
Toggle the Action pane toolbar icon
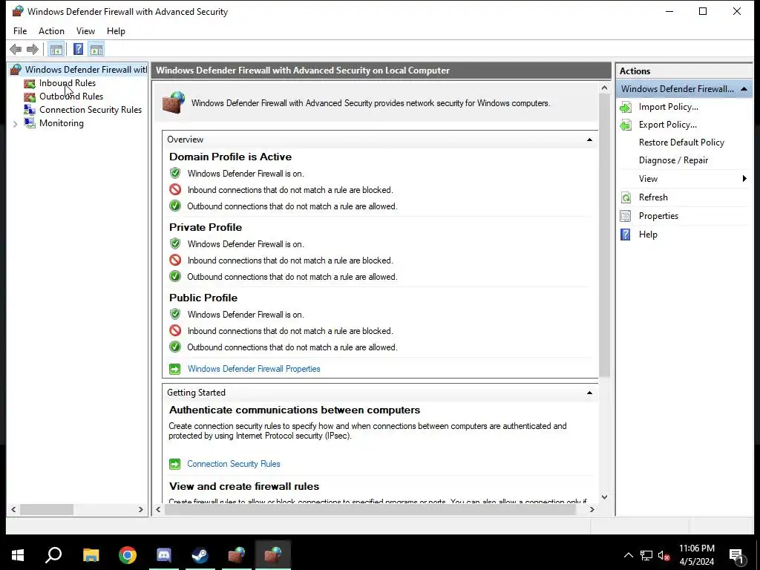(x=96, y=49)
